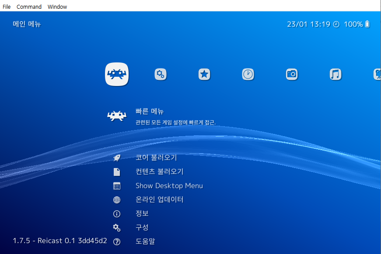Open the 구성 entry

point(142,227)
